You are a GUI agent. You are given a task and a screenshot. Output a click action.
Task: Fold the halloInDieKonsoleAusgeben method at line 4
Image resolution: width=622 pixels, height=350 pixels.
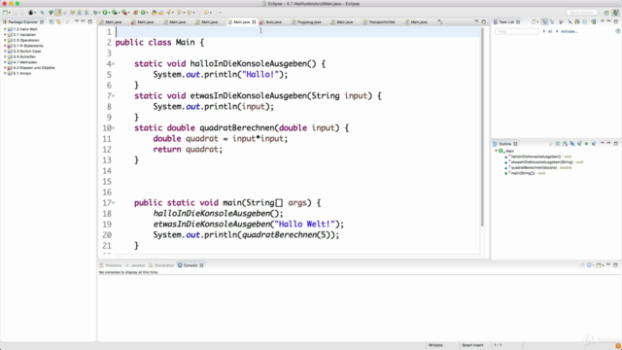(114, 63)
